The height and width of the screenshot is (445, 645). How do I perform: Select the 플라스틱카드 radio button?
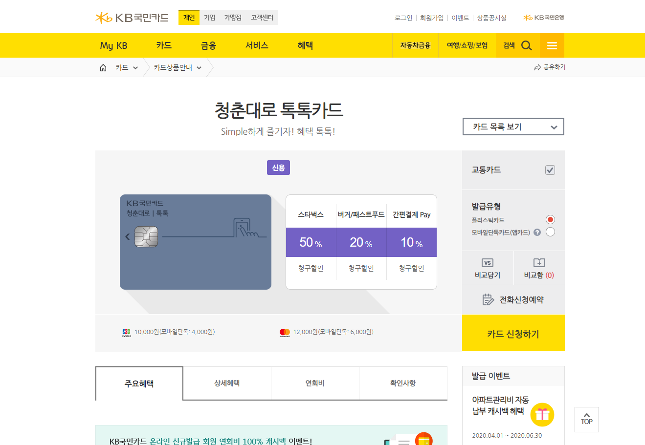(550, 220)
